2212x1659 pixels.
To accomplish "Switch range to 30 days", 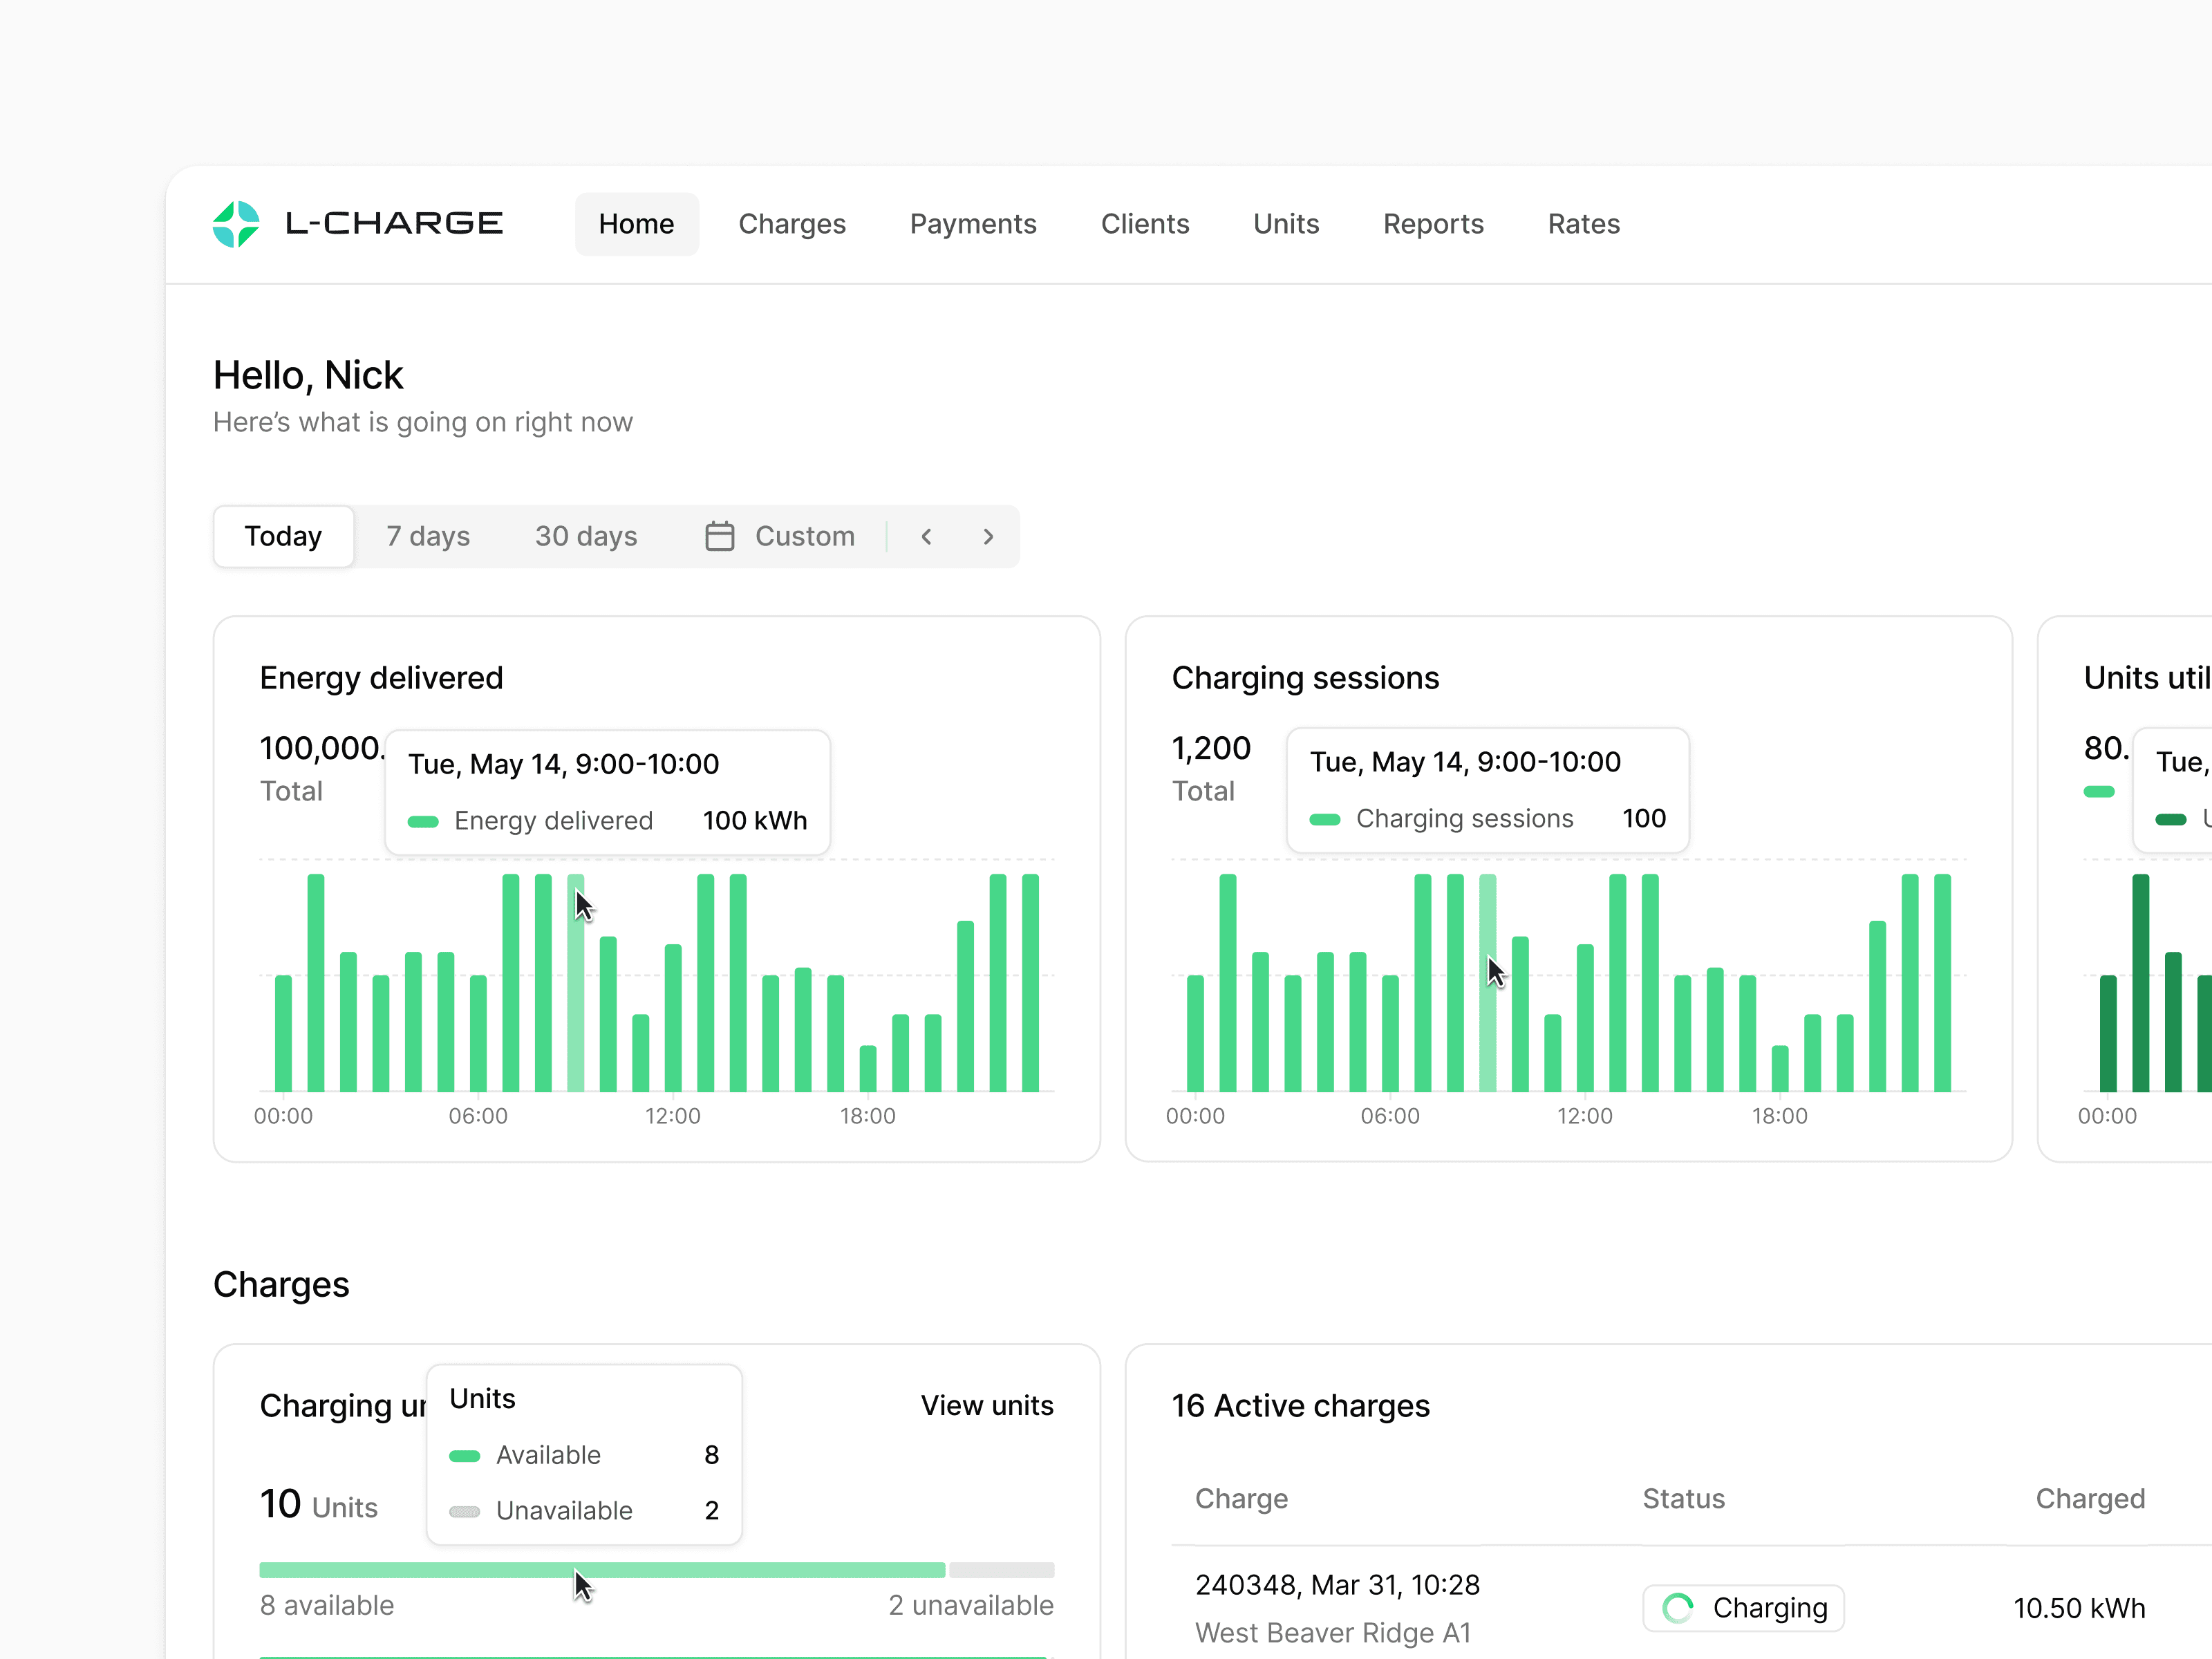I will 586,536.
